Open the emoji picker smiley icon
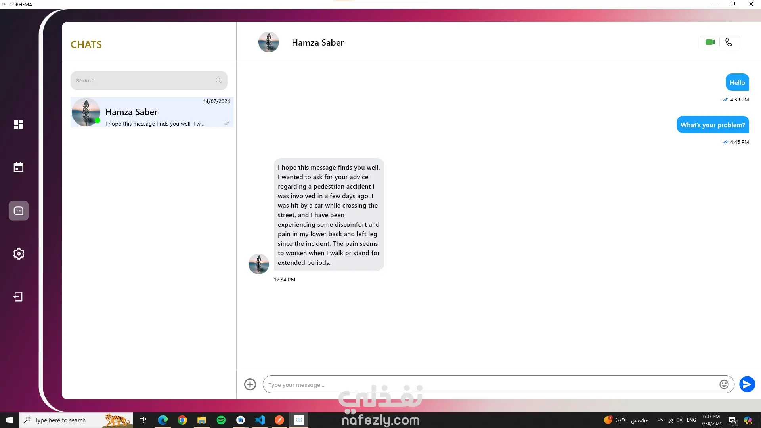The width and height of the screenshot is (761, 428). (x=724, y=384)
